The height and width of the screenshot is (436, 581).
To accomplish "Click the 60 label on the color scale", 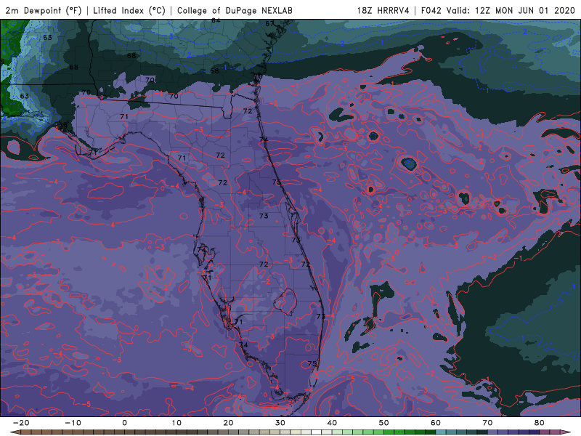I will tap(436, 423).
